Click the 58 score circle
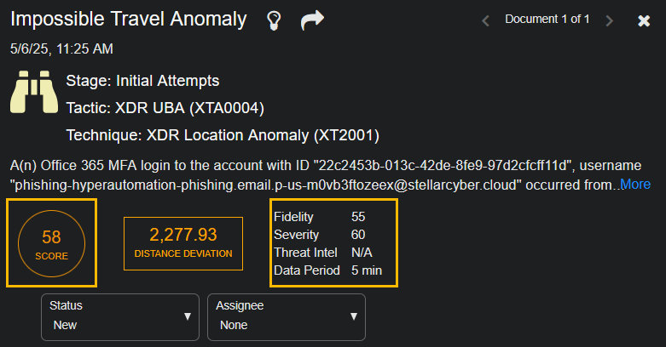This screenshot has width=666, height=347. [x=51, y=242]
